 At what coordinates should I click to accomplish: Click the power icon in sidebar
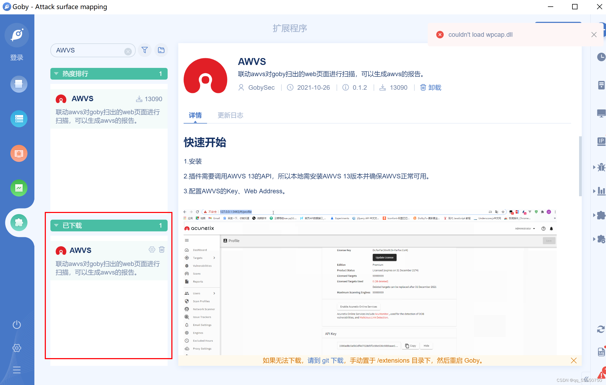[x=17, y=325]
